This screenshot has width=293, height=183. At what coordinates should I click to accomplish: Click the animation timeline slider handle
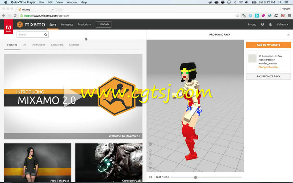coord(196,178)
